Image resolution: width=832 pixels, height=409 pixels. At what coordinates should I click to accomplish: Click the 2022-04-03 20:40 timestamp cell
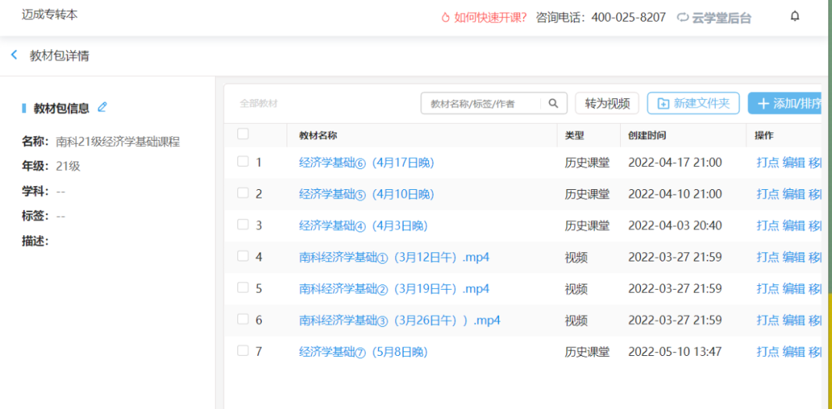[x=675, y=226]
